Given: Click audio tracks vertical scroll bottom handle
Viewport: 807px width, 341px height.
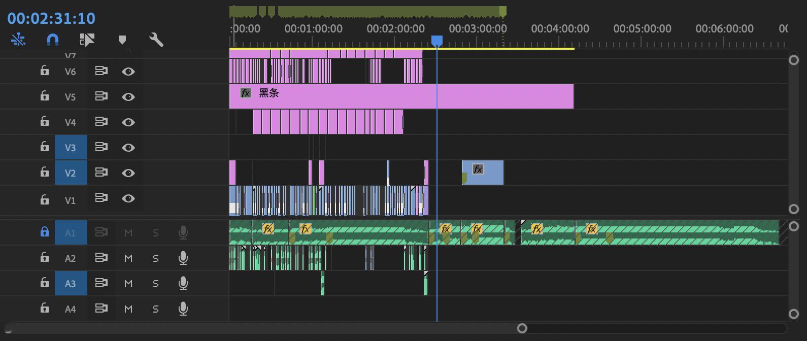Looking at the screenshot, I should point(794,314).
